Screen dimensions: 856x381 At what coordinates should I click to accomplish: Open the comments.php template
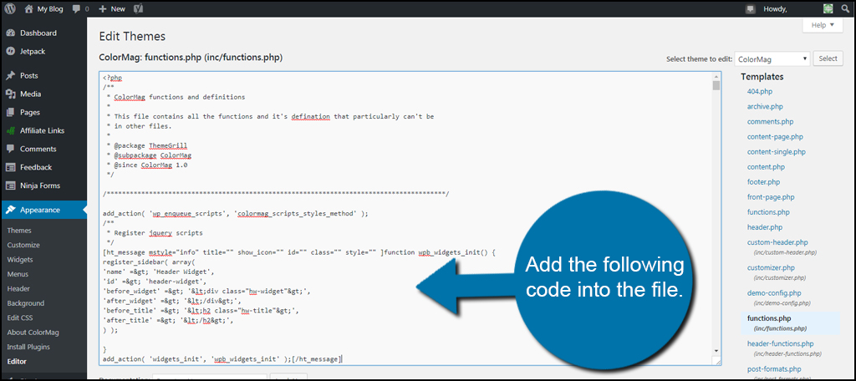pos(770,122)
